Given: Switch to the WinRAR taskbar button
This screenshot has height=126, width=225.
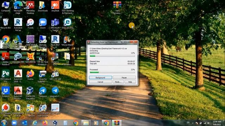Looking at the screenshot, I should 117,123.
